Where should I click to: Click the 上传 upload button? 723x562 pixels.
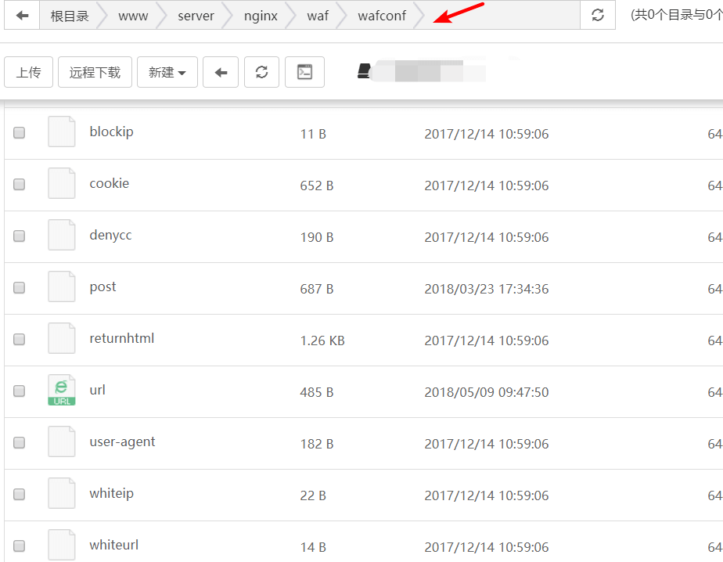[x=29, y=72]
